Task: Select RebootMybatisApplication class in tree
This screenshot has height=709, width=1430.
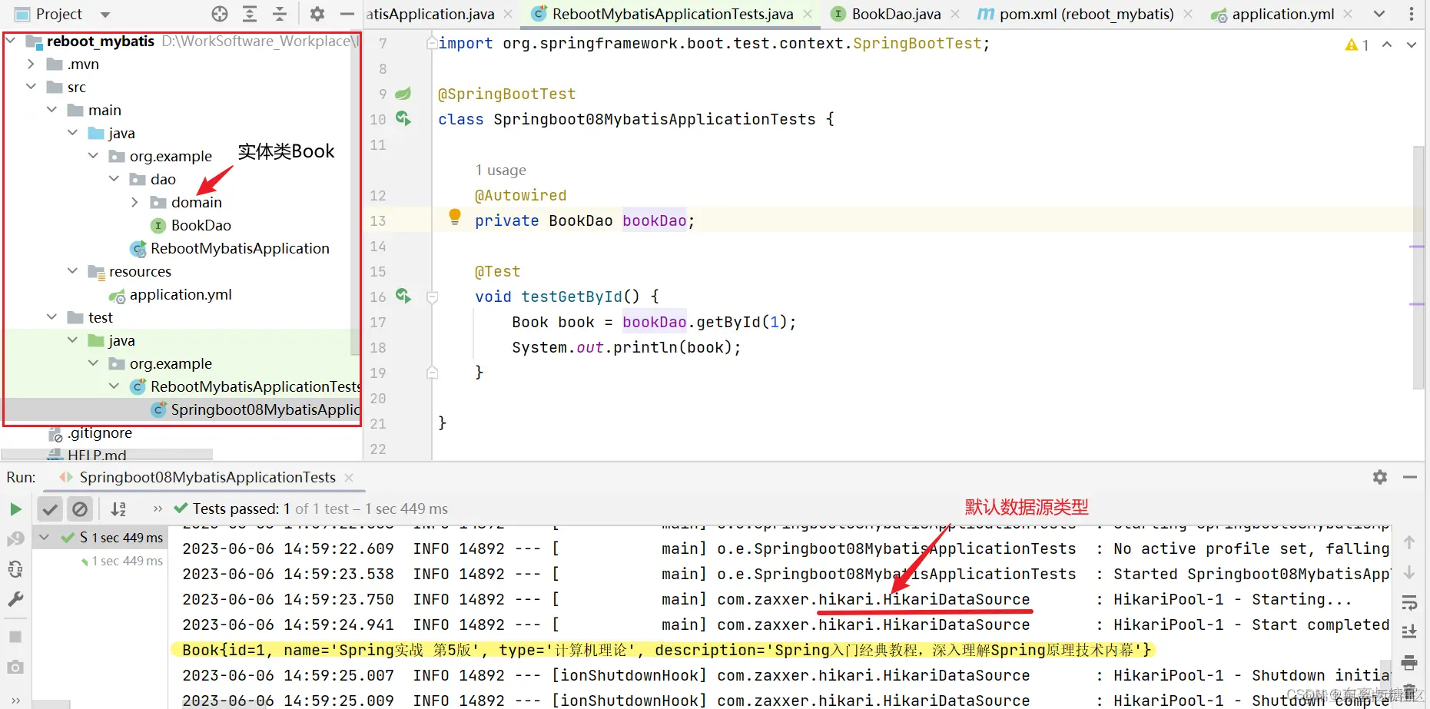Action: point(240,248)
